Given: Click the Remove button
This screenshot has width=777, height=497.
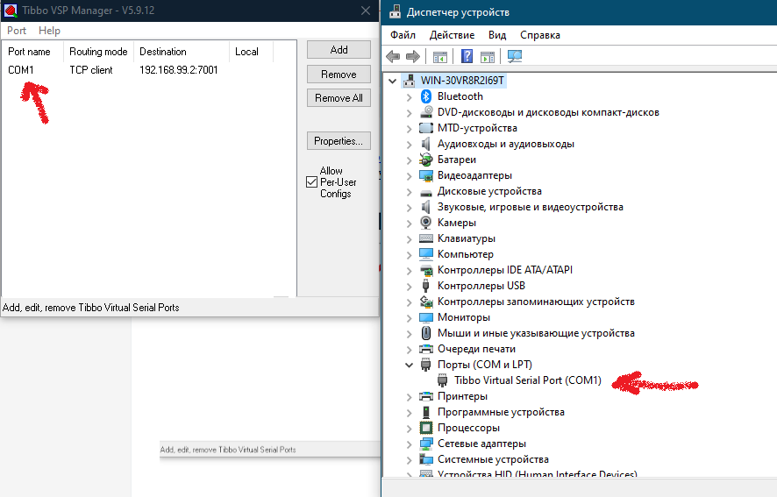Looking at the screenshot, I should (339, 75).
